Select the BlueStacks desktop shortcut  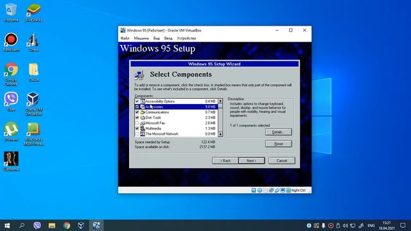[33, 12]
